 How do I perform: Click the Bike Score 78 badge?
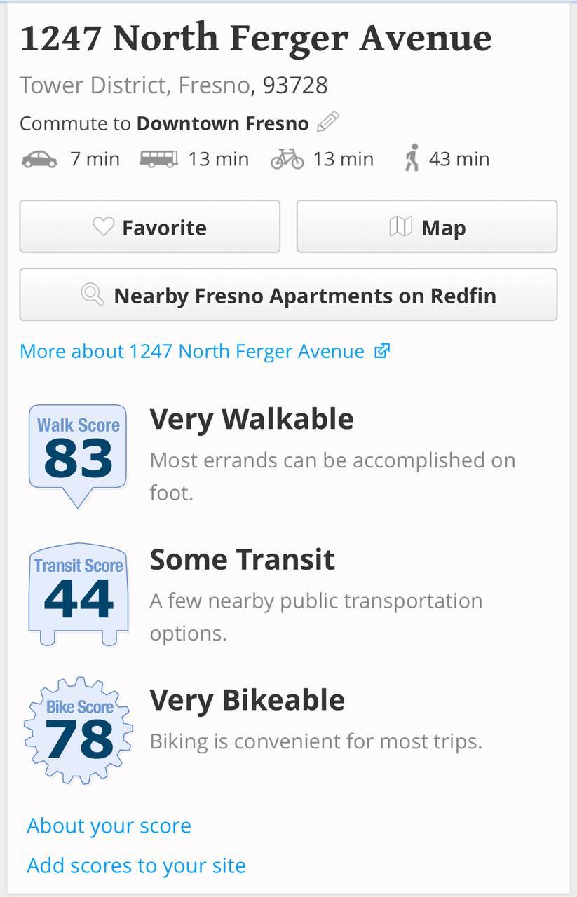(78, 730)
